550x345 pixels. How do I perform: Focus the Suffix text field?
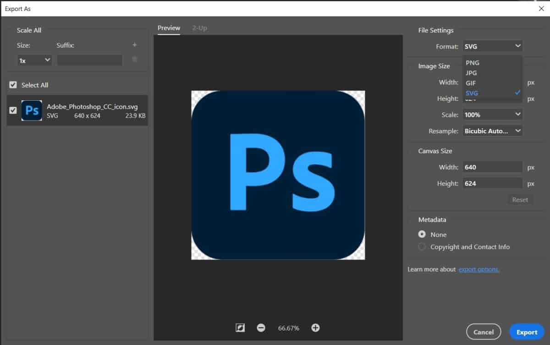pyautogui.click(x=89, y=60)
